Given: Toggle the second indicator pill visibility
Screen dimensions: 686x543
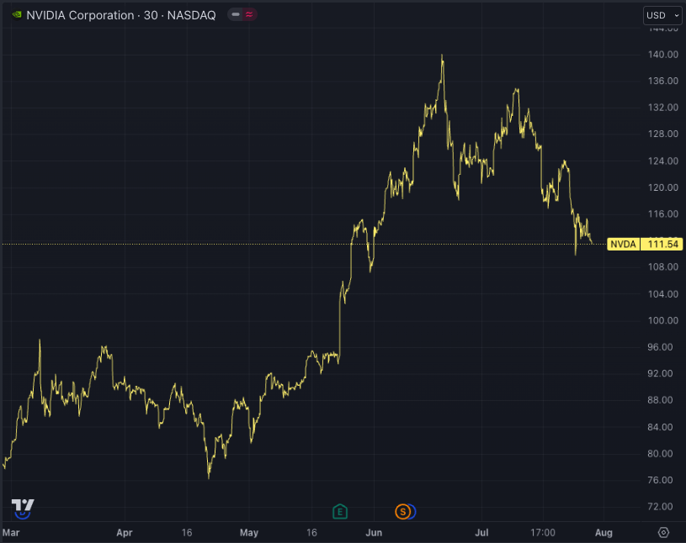Looking at the screenshot, I should point(247,14).
